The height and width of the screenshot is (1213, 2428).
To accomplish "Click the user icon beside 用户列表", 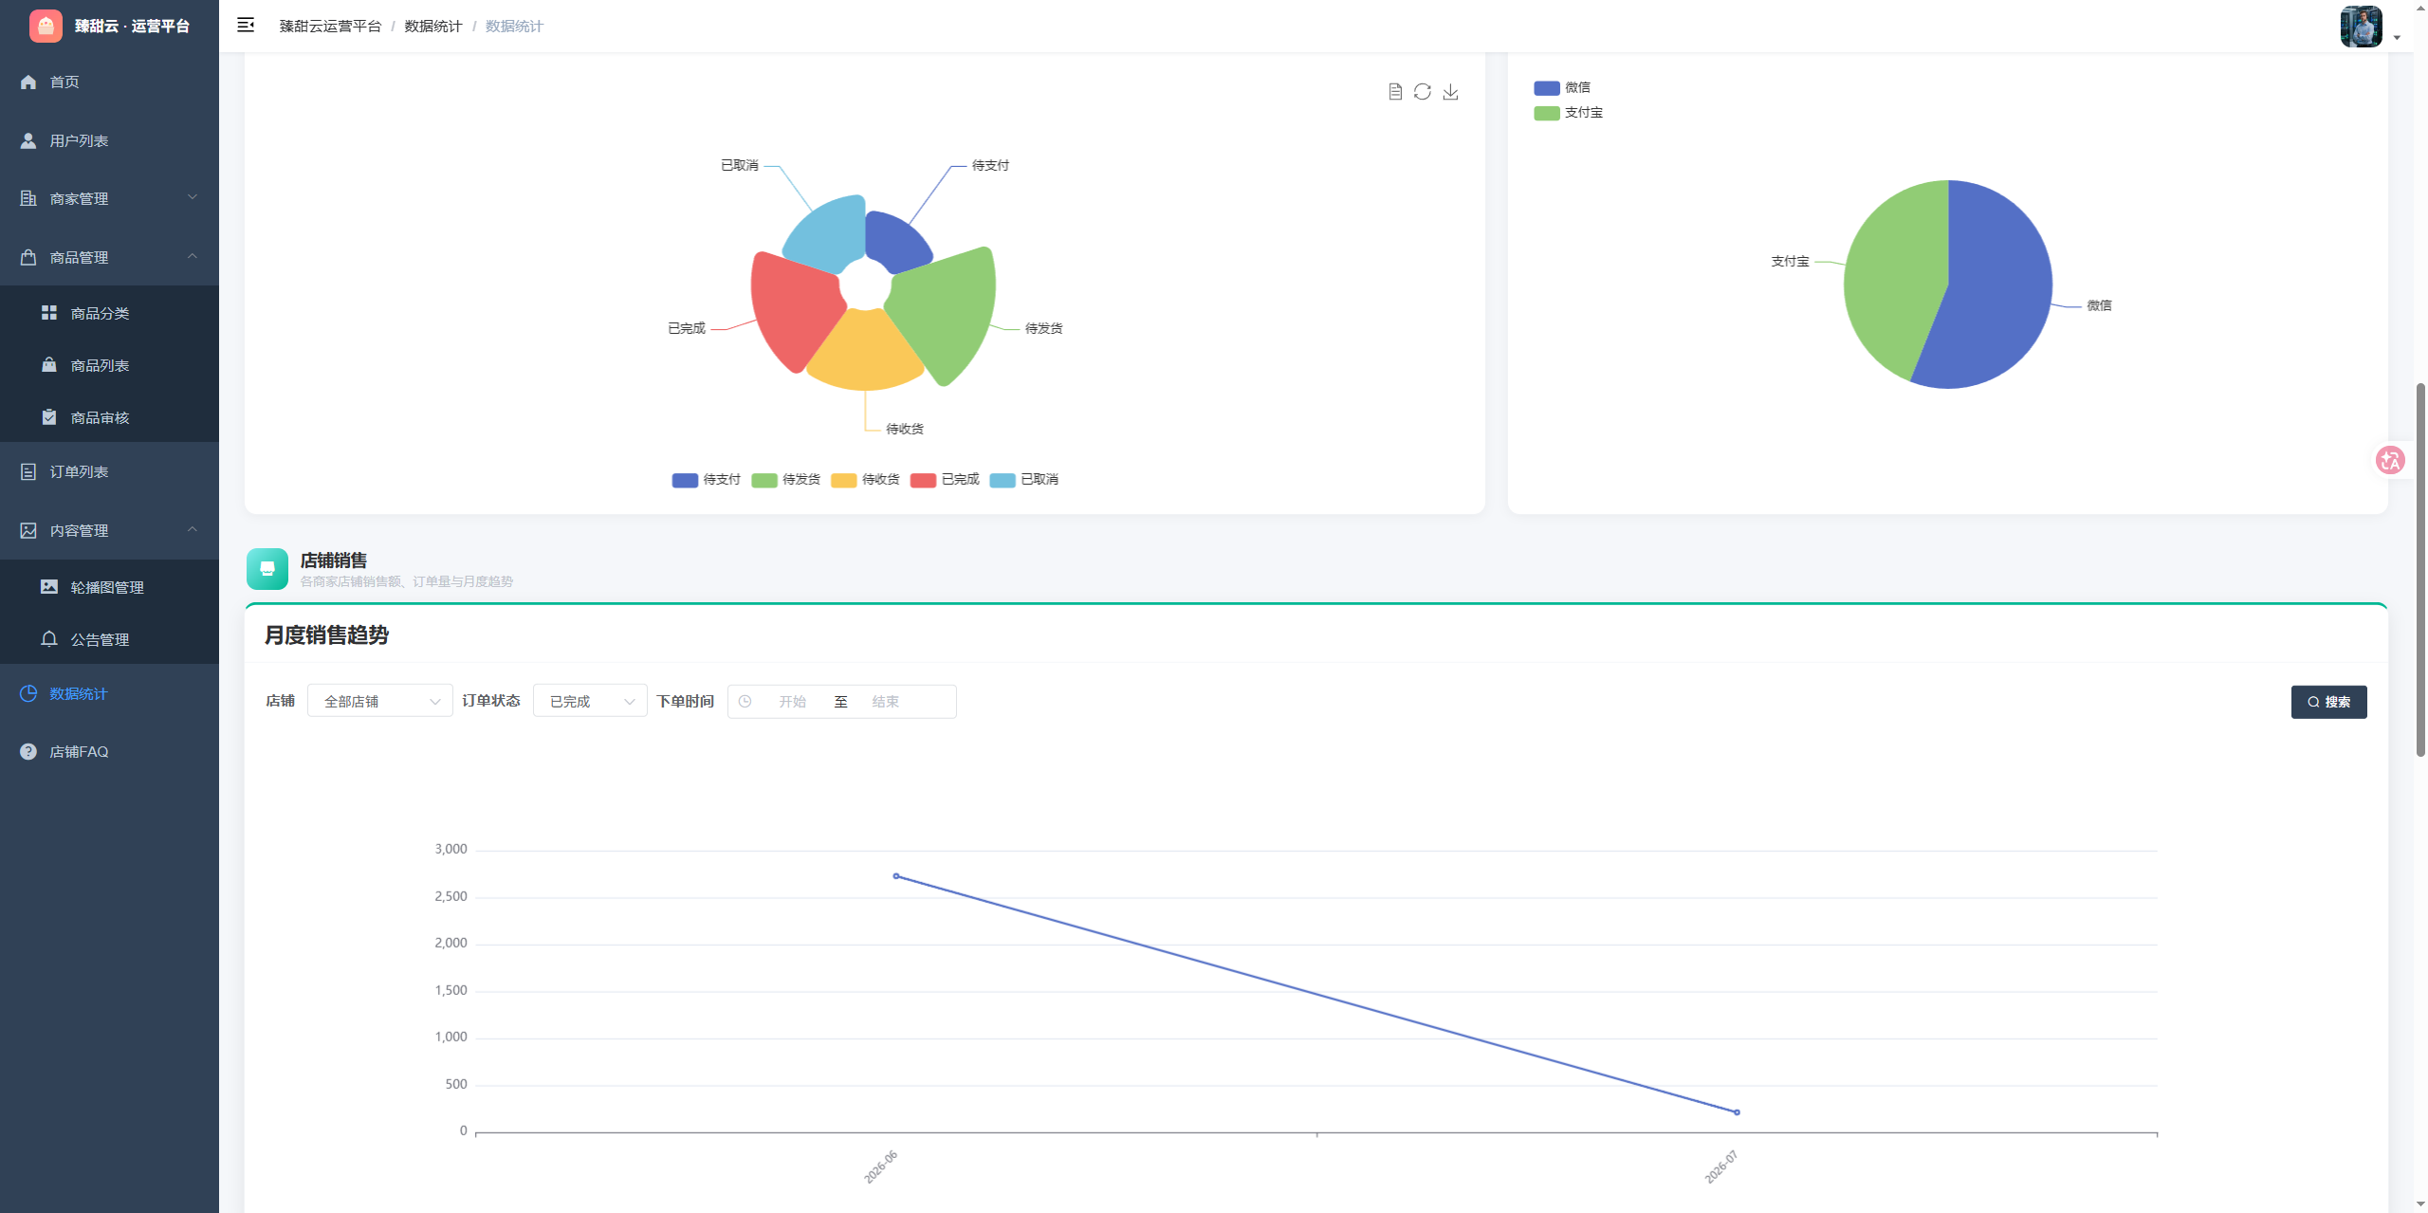I will 28,140.
